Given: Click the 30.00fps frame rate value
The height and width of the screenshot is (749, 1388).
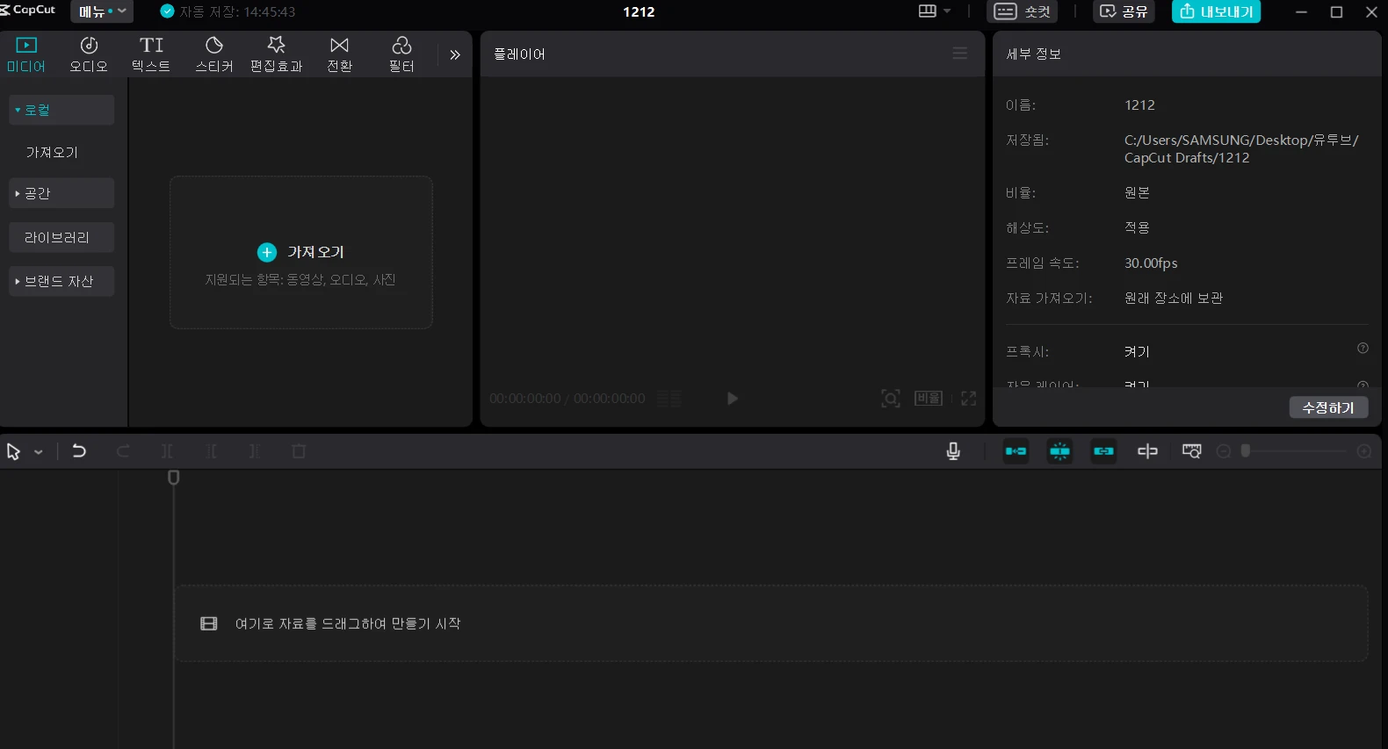Looking at the screenshot, I should pyautogui.click(x=1151, y=263).
